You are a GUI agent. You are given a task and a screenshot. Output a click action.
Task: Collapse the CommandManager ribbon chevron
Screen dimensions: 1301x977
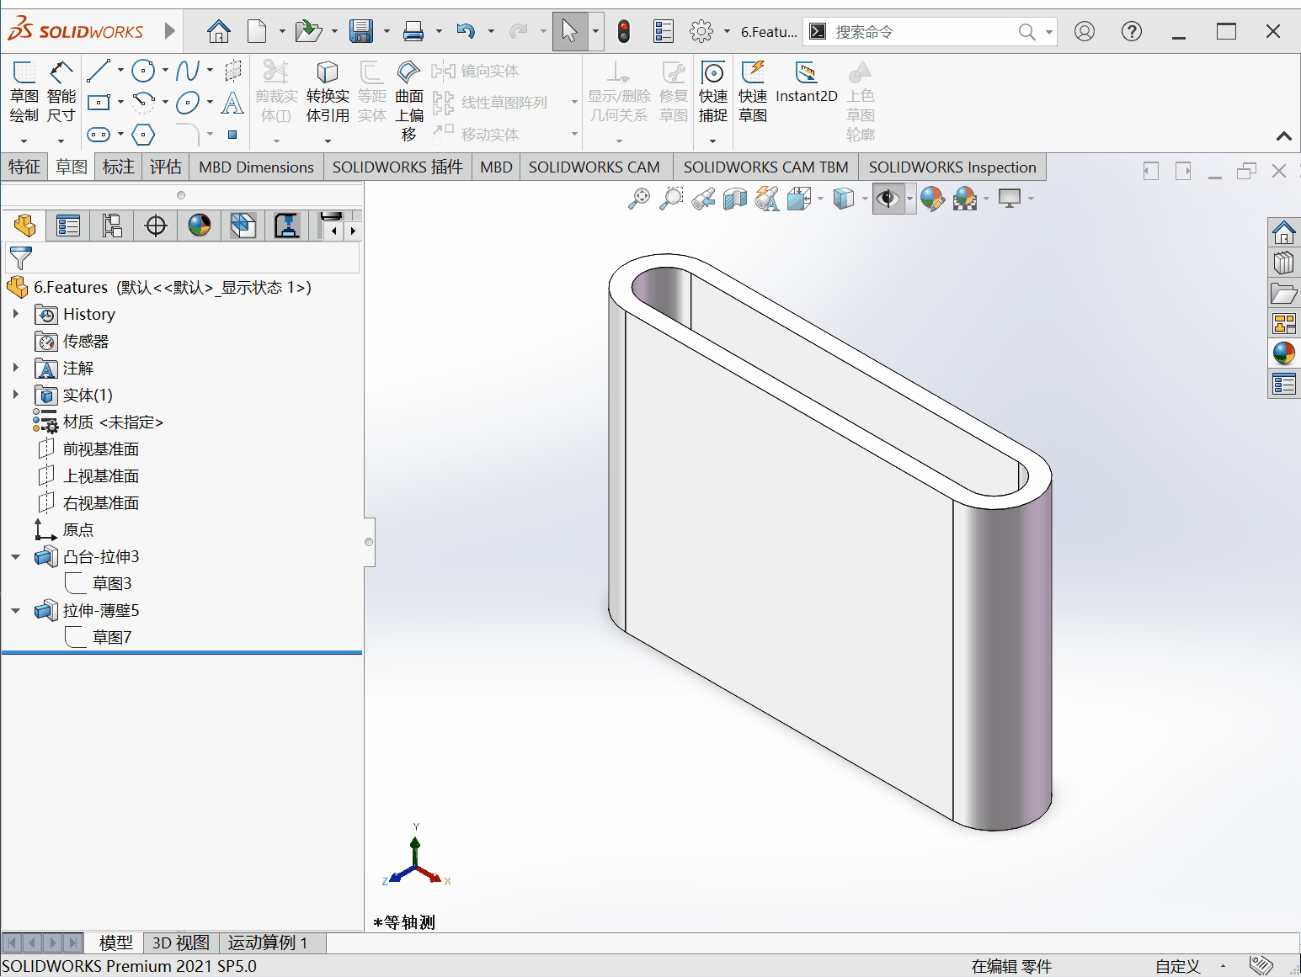[x=1283, y=135]
